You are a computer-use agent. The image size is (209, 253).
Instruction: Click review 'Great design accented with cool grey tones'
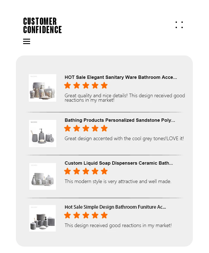click(124, 138)
